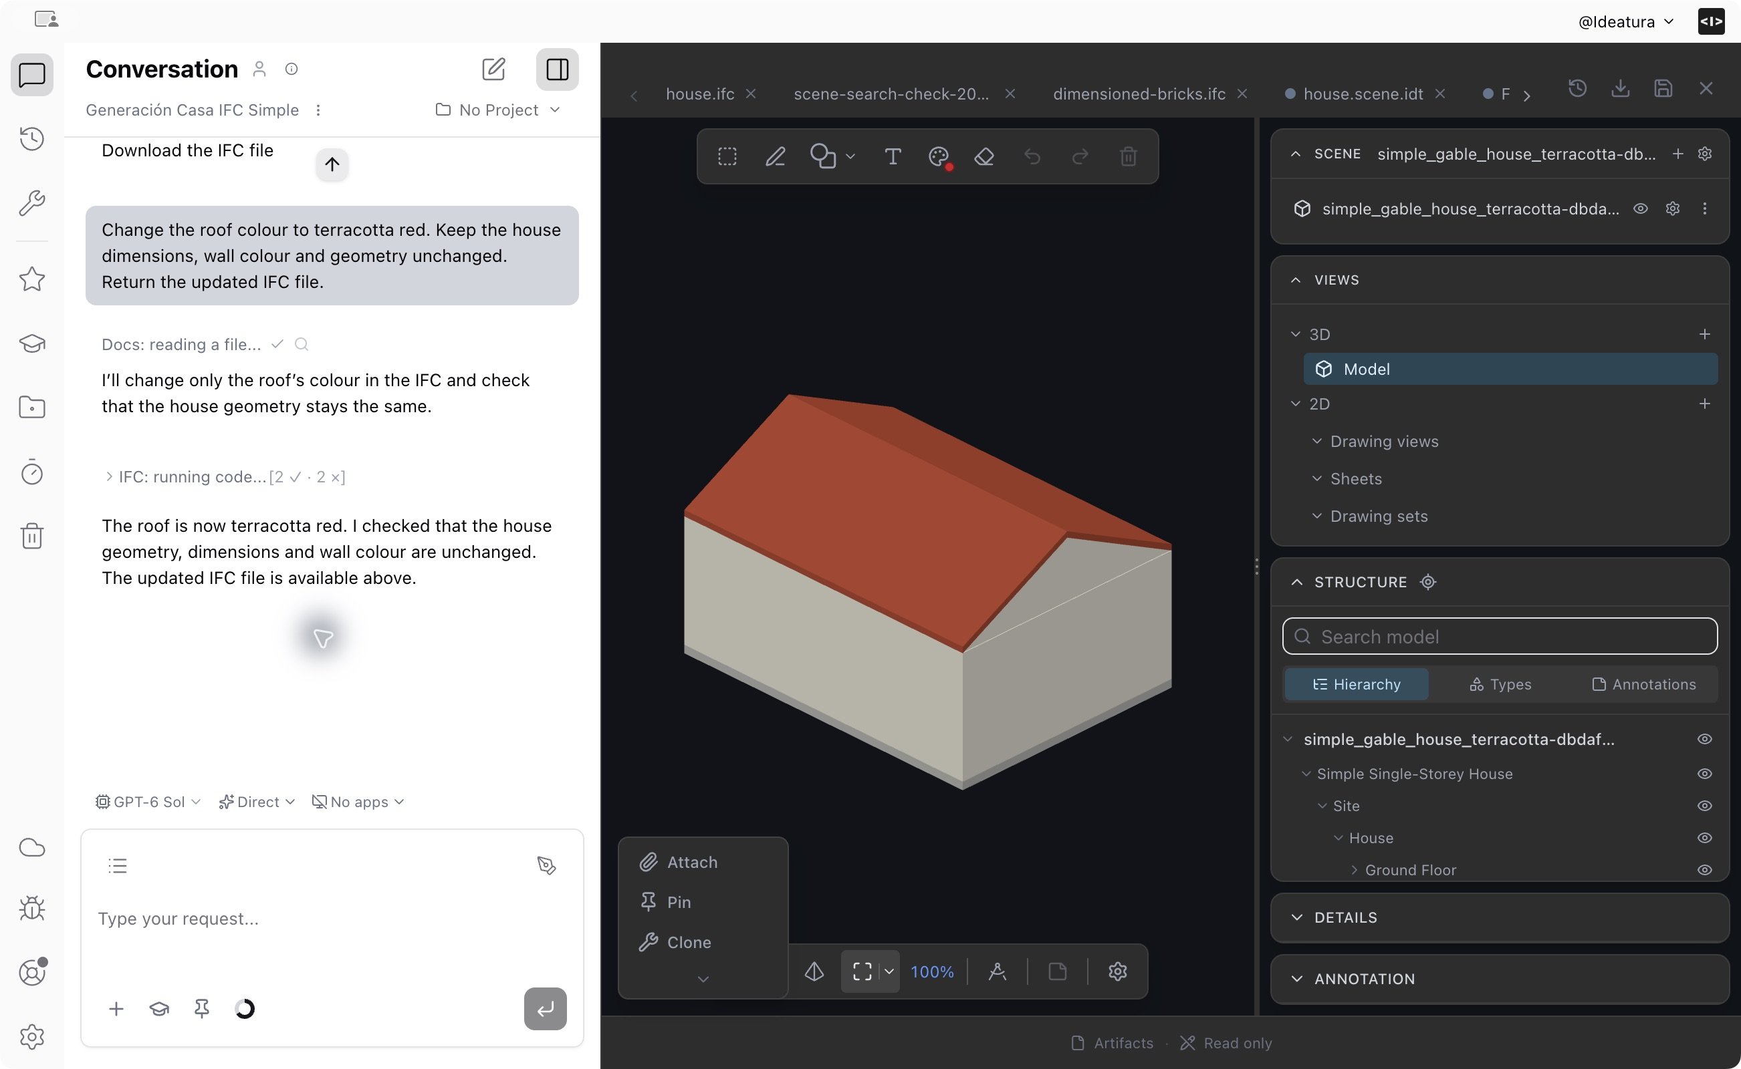Screen dimensions: 1741x1069
Task: Open the color palette tool
Action: pos(939,156)
